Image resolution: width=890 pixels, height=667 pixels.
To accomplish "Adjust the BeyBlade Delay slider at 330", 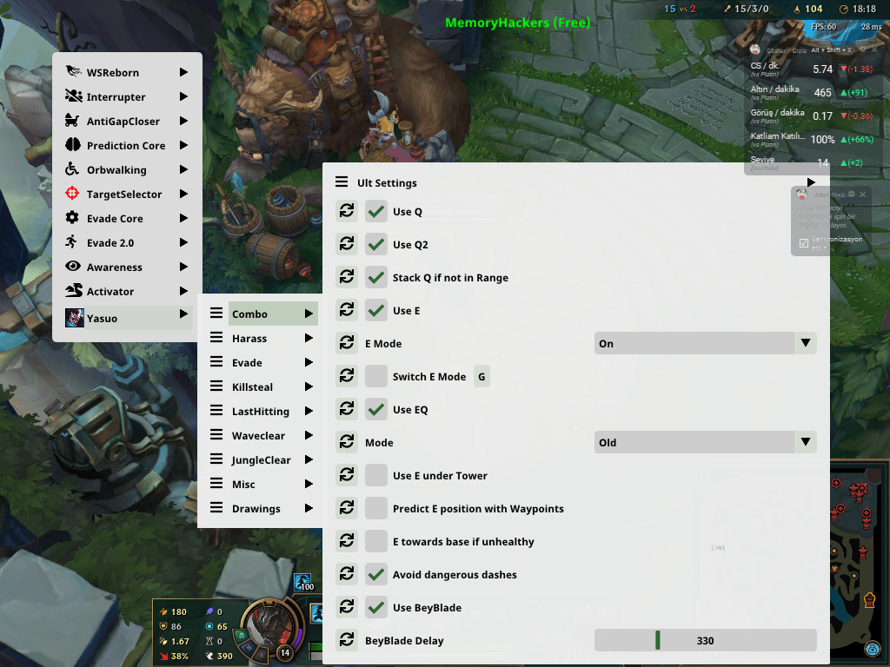I will click(705, 640).
